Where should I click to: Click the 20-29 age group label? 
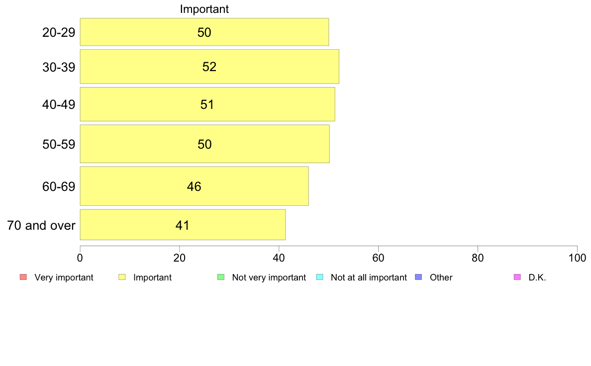(59, 32)
